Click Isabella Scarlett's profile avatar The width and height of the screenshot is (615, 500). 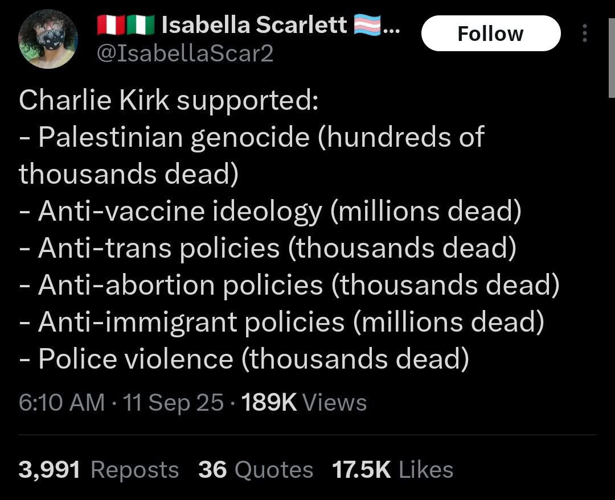click(48, 39)
